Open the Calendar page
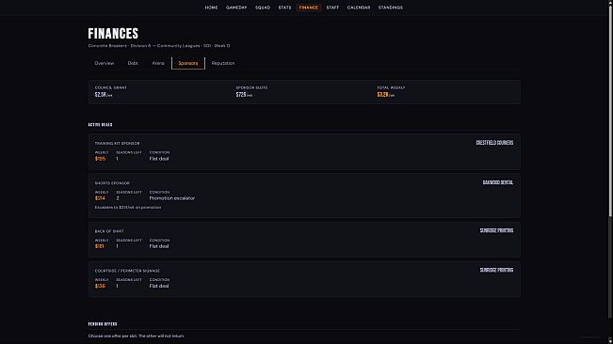The height and width of the screenshot is (344, 613). click(x=359, y=8)
